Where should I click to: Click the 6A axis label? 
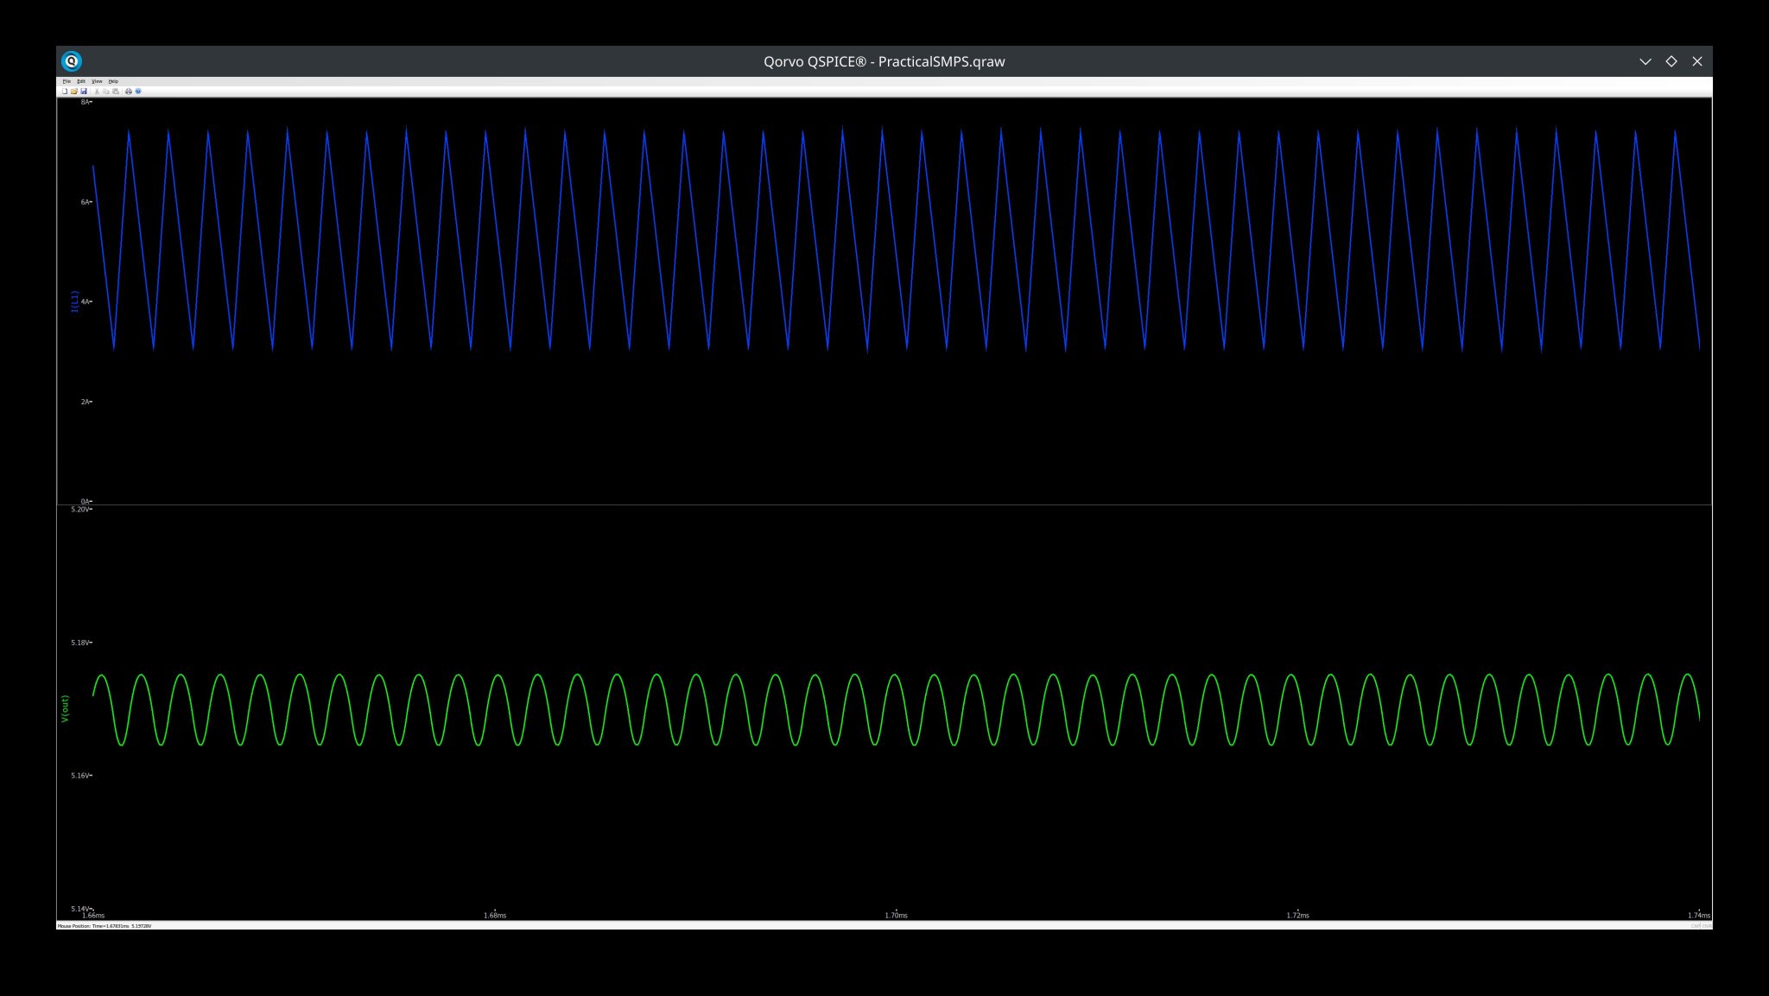click(86, 202)
